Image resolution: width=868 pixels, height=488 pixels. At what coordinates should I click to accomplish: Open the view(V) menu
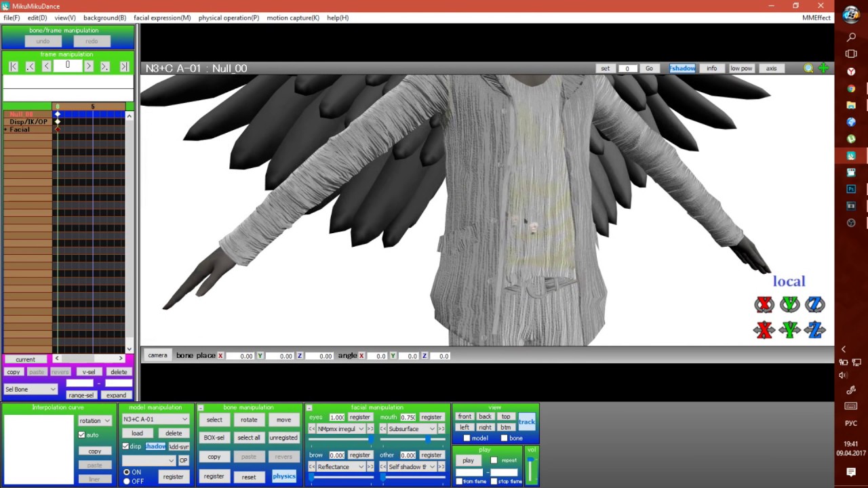(65, 18)
